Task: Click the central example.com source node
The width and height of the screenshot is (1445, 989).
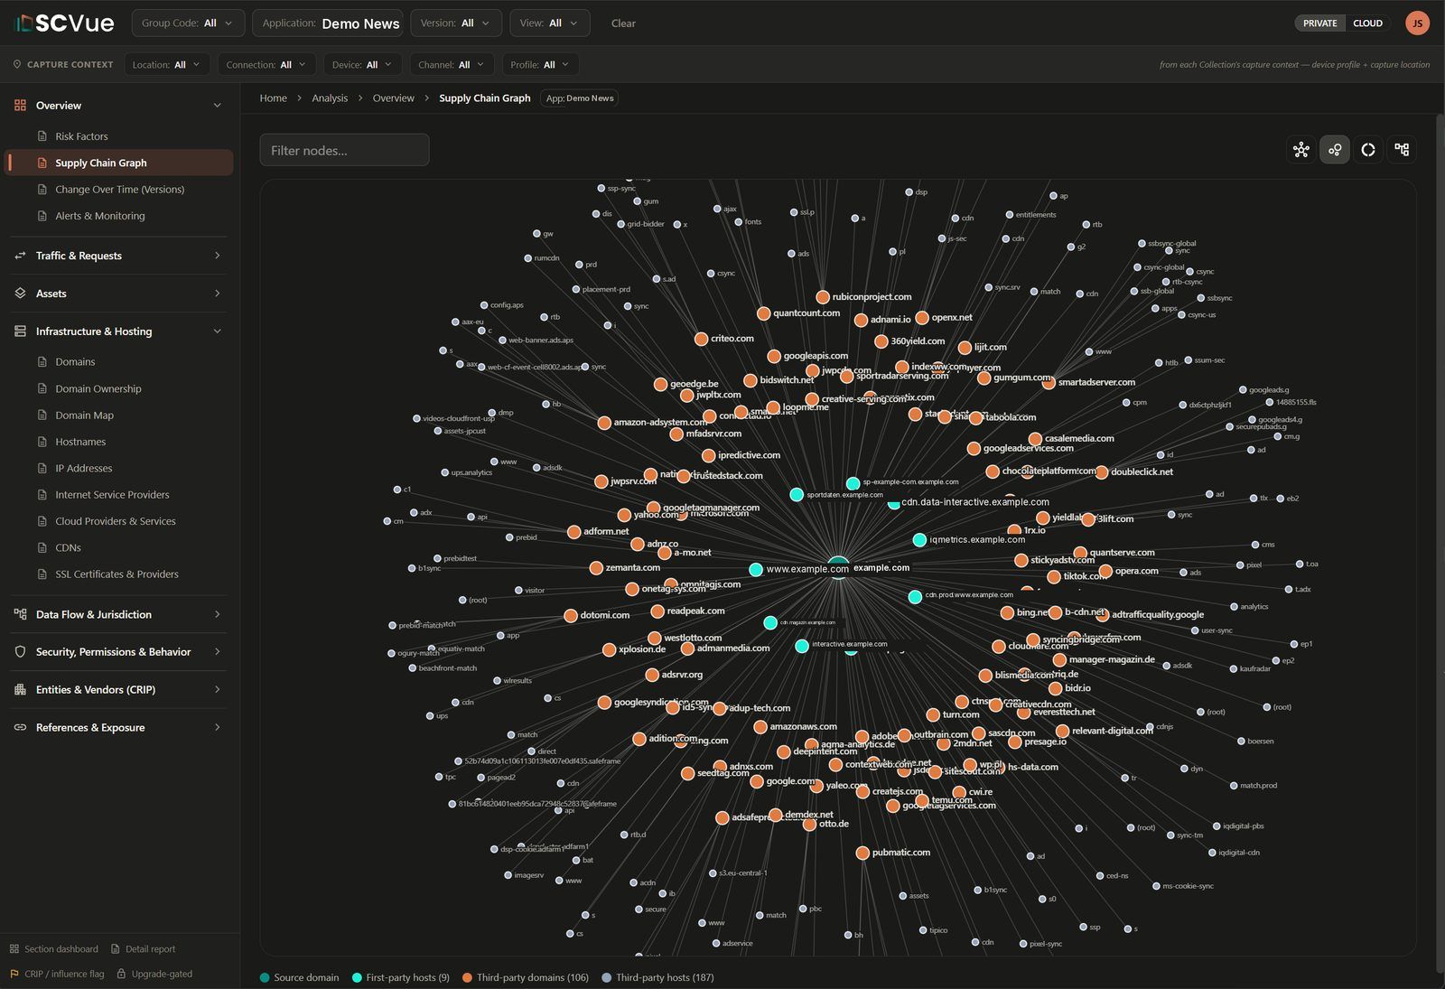Action: tap(838, 567)
